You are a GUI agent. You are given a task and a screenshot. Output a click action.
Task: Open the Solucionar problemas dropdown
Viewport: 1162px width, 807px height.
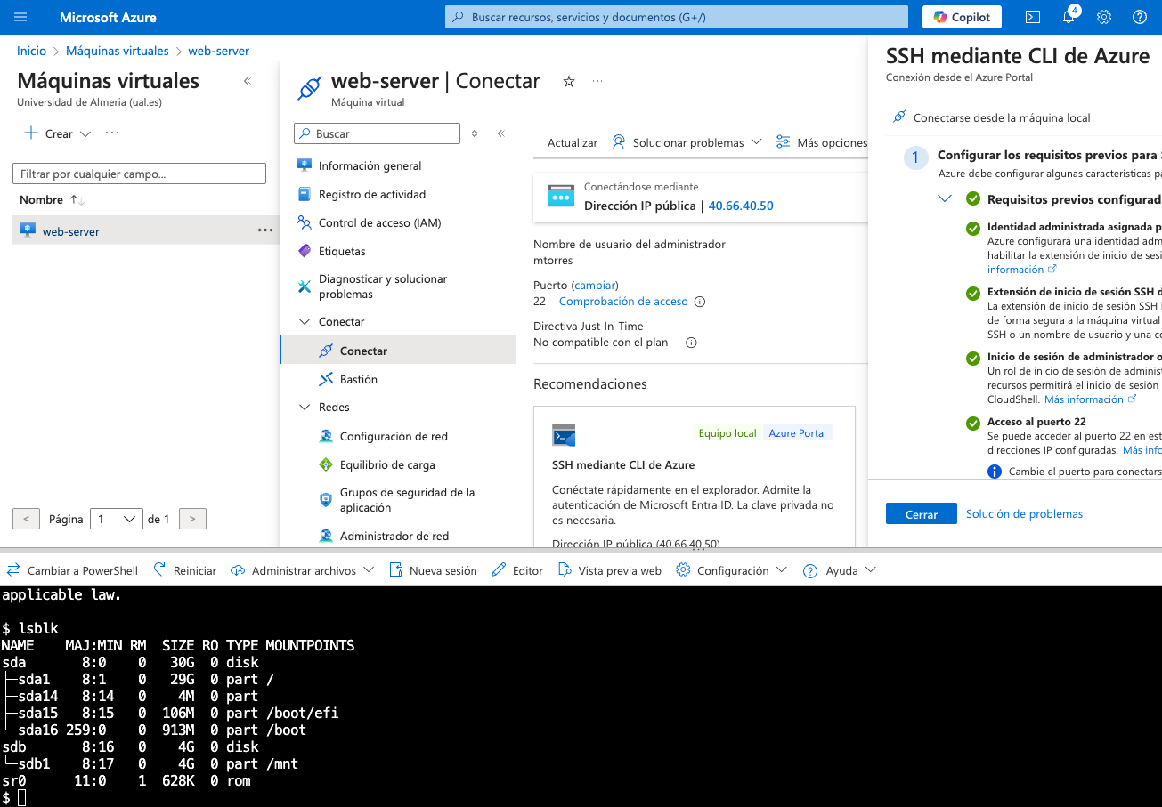coord(687,142)
